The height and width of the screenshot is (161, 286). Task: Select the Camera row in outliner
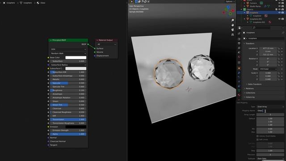[x=253, y=3]
